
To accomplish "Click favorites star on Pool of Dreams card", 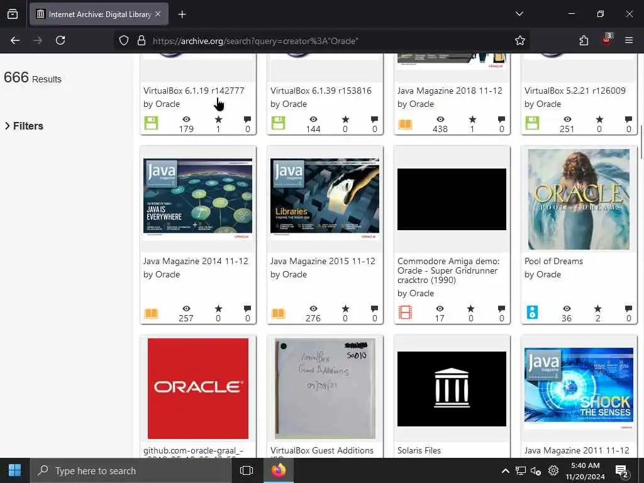I will pos(597,308).
